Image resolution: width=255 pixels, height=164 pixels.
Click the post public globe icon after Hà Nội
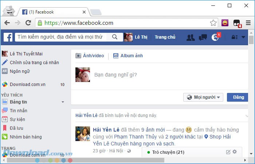(129, 151)
